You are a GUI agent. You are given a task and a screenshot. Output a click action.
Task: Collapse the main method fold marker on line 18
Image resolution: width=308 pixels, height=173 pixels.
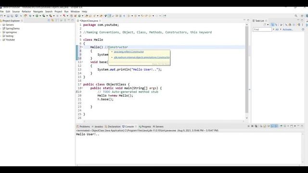(82, 88)
